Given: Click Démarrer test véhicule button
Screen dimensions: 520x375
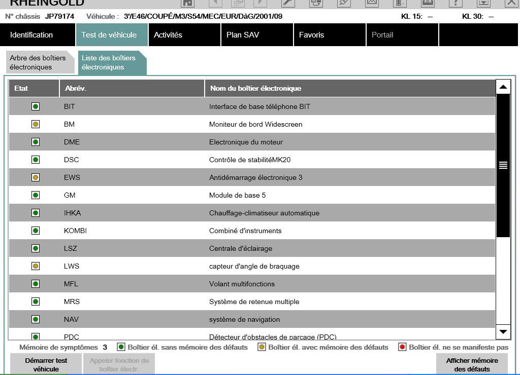Looking at the screenshot, I should (x=46, y=364).
